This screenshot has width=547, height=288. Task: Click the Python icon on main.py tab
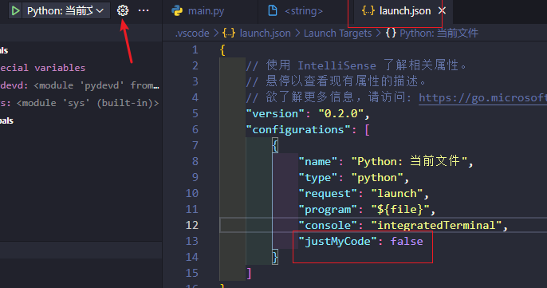coord(177,11)
